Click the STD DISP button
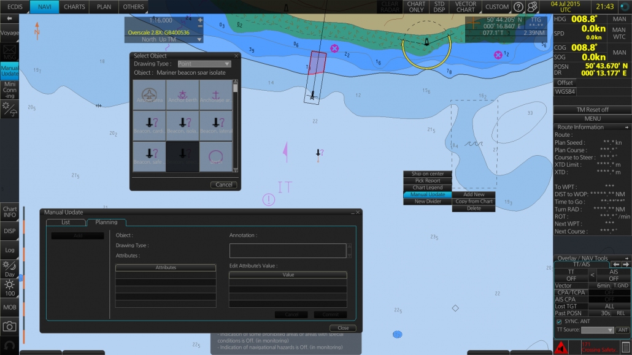Screen dimensions: 632x355 pyautogui.click(x=439, y=7)
